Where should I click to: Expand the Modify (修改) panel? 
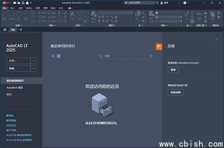tap(52, 25)
